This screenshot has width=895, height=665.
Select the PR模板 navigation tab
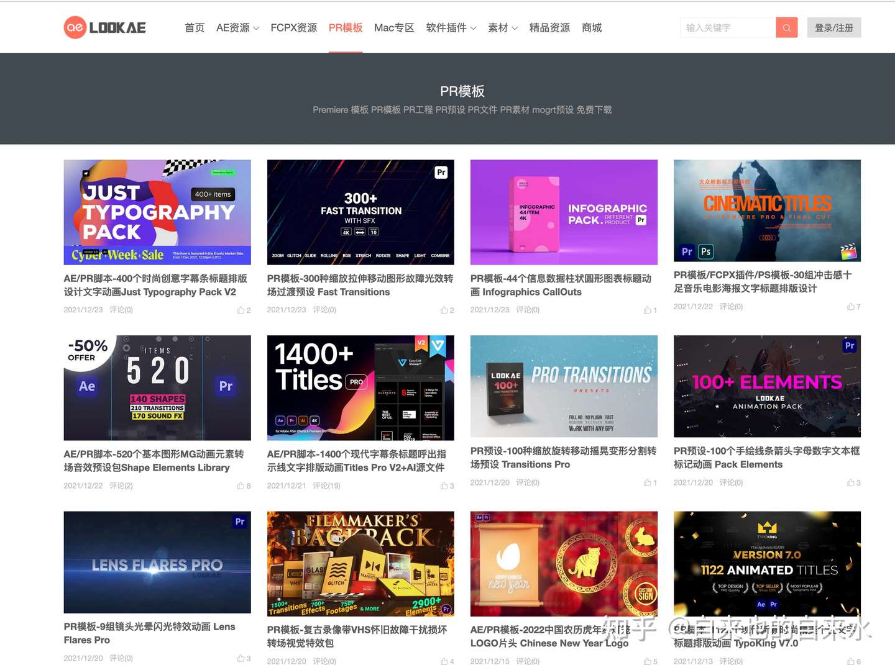pyautogui.click(x=346, y=27)
